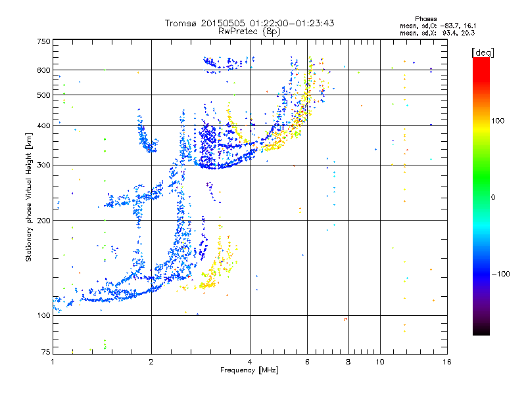Image resolution: width=526 pixels, height=394 pixels.
Task: Click the x-axis tick label '4'
Action: tap(250, 362)
